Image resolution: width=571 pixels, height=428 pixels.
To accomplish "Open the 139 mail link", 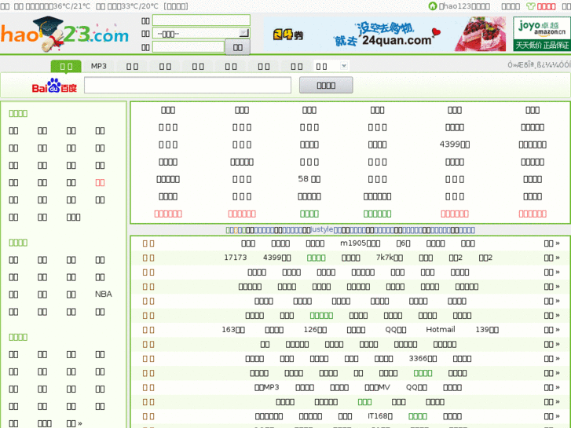I will (487, 330).
